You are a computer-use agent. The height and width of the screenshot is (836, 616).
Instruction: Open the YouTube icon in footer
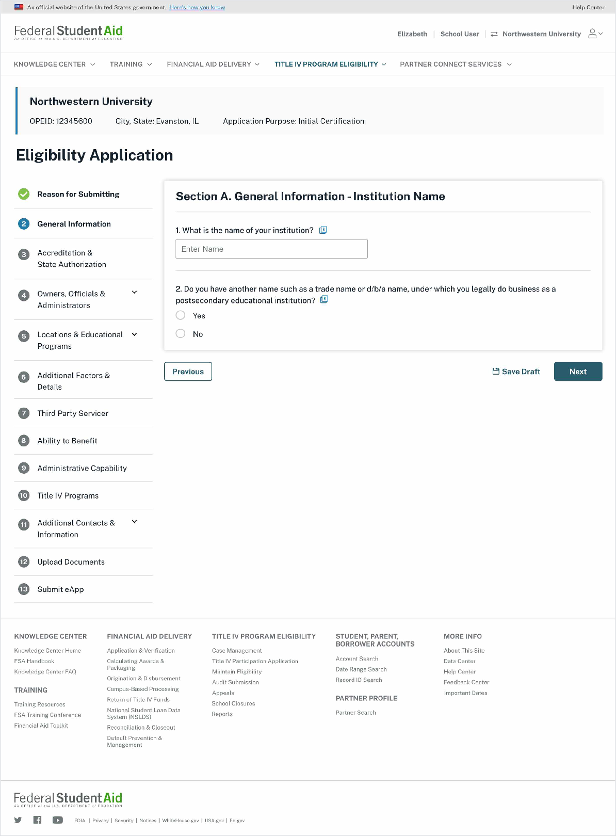tap(57, 820)
